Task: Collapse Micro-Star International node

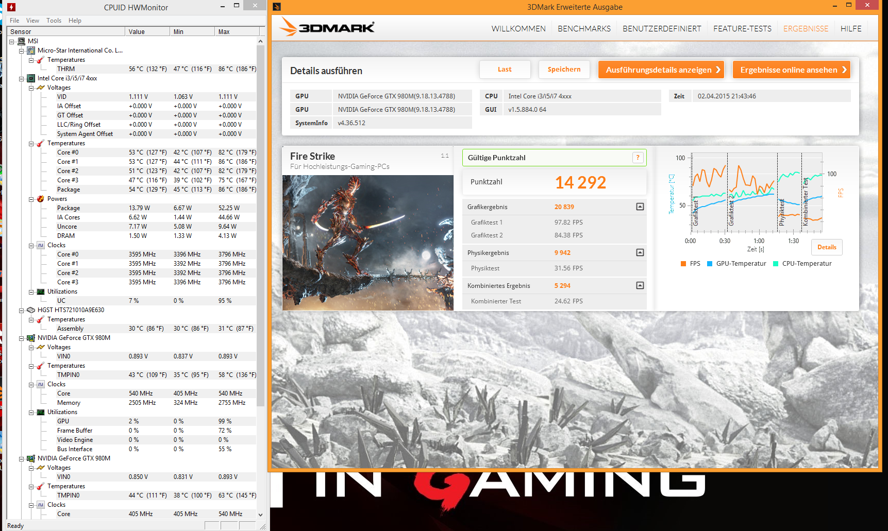Action: [22, 50]
